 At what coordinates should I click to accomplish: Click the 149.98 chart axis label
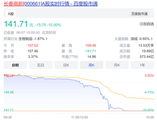pos(9,92)
